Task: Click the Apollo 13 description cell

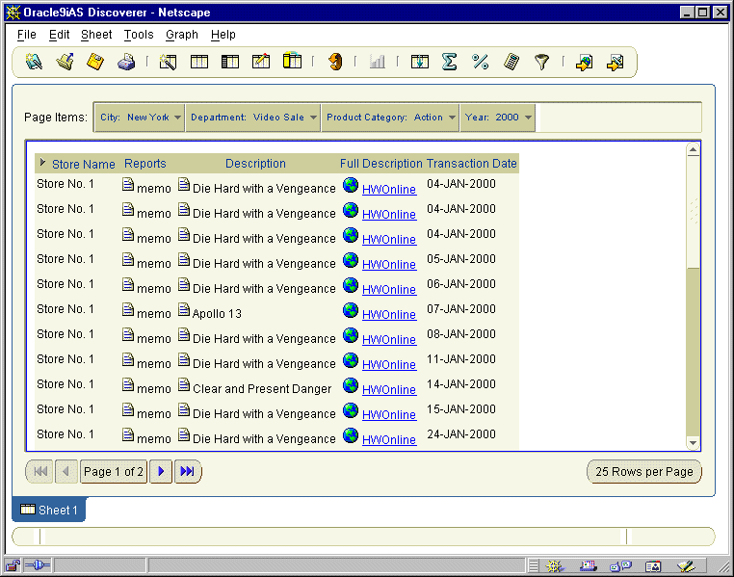Action: (217, 313)
